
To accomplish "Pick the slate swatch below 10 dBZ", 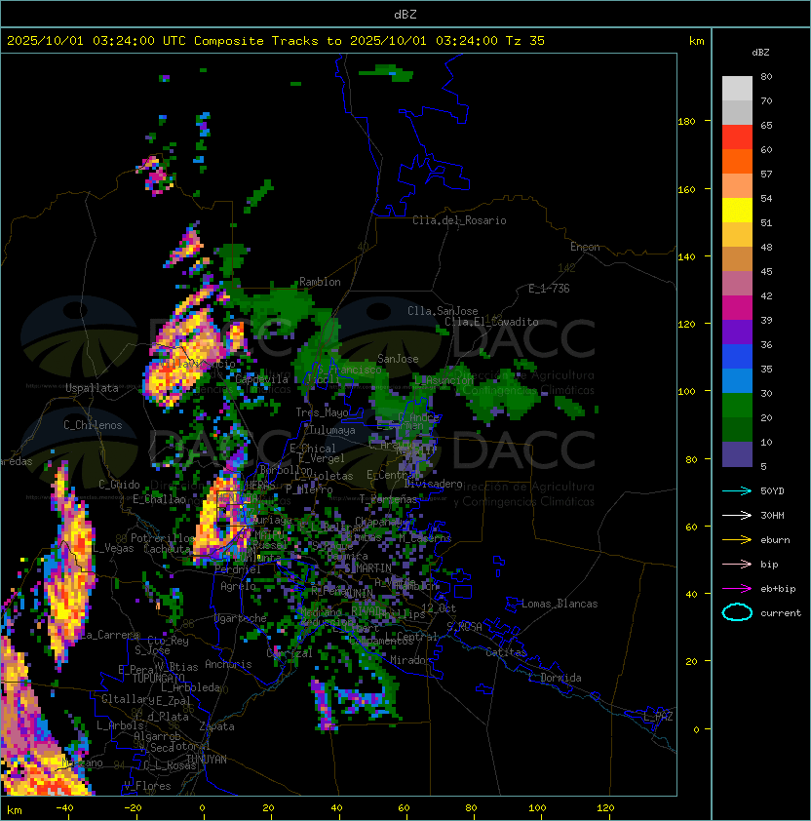I will pos(737,454).
